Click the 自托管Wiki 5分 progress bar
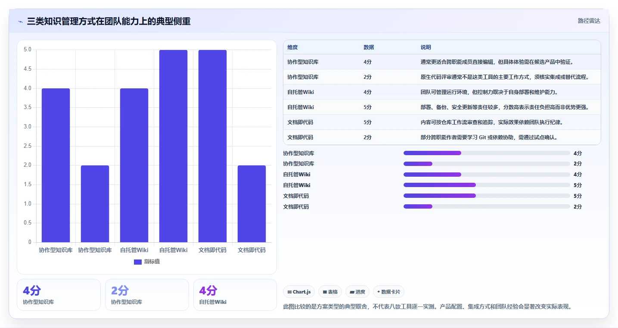Screen dimensions: 618x328 click(487, 185)
